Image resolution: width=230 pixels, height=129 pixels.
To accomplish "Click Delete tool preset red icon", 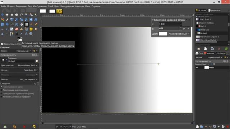I will tap(24, 126).
